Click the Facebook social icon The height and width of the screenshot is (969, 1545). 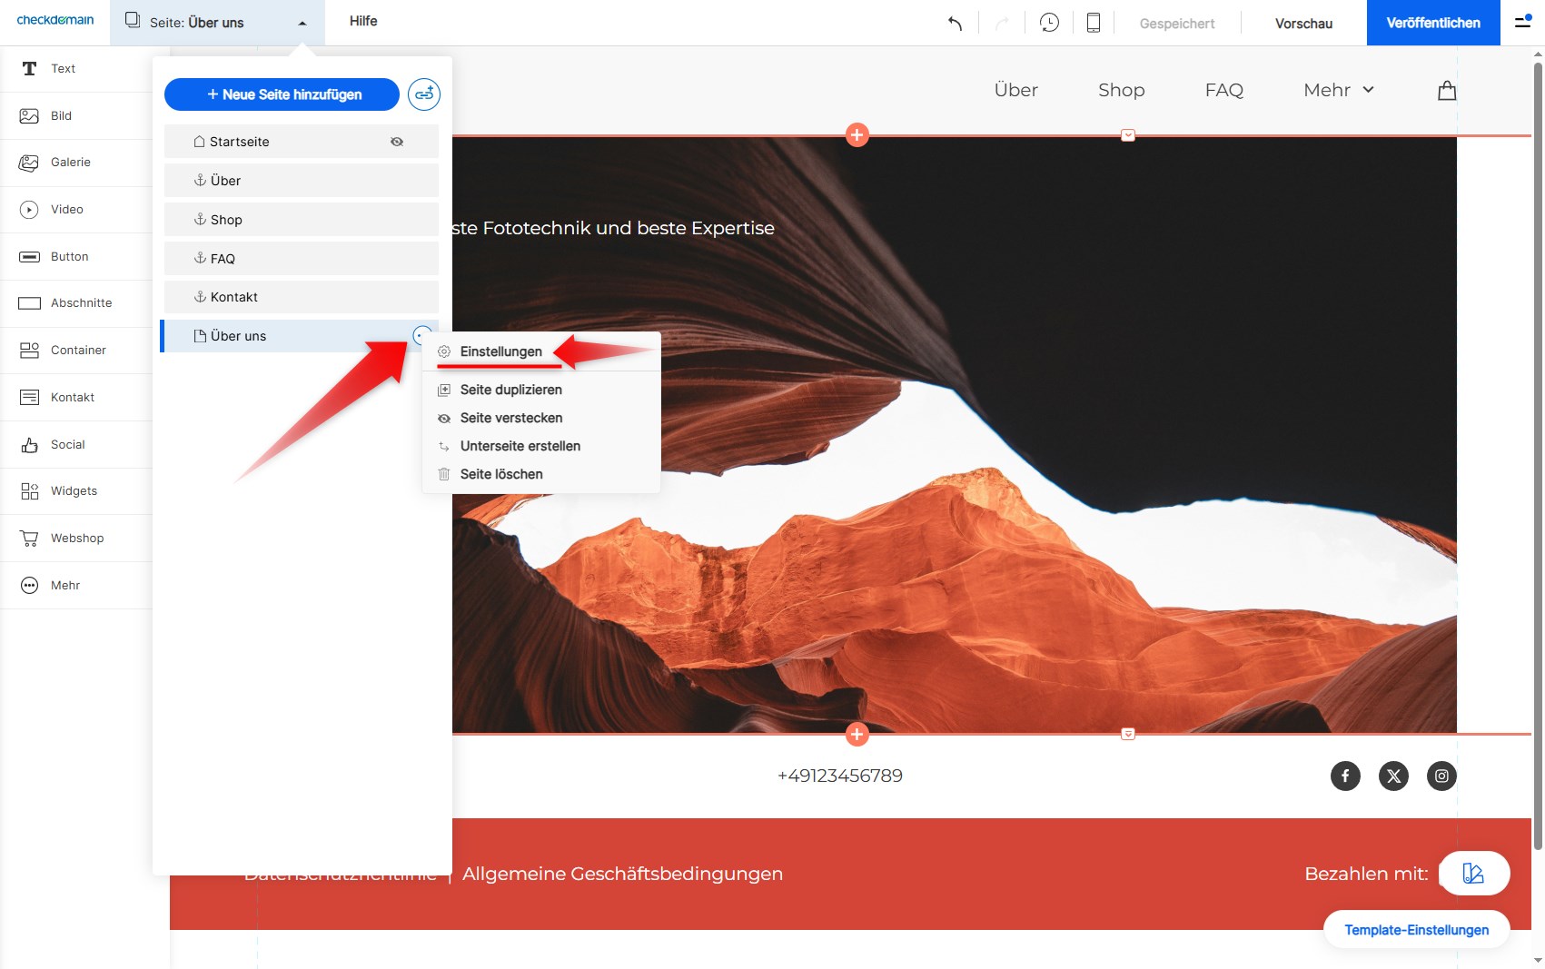point(1345,776)
